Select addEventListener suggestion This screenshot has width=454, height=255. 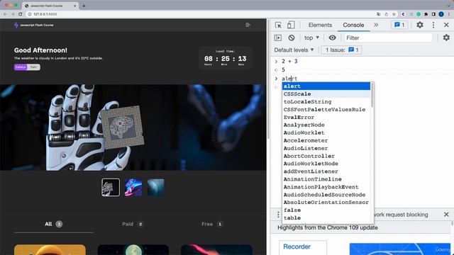click(x=326, y=171)
